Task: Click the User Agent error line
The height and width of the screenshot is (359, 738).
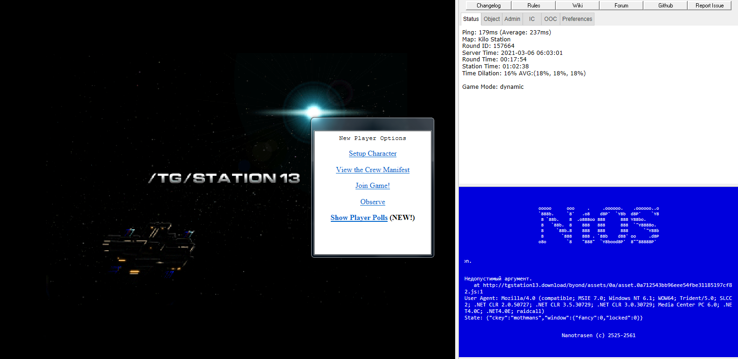Action: click(x=598, y=305)
